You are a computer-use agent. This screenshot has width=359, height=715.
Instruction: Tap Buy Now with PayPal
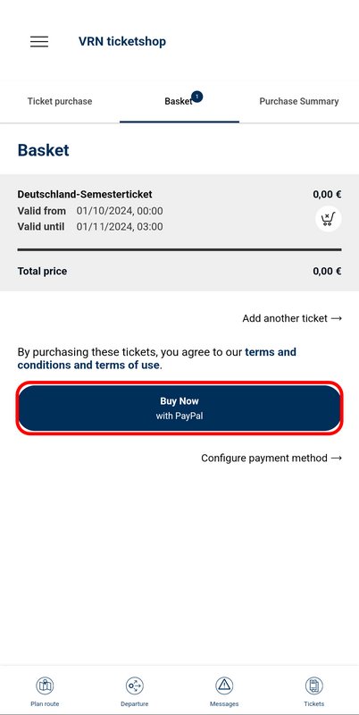pos(179,408)
